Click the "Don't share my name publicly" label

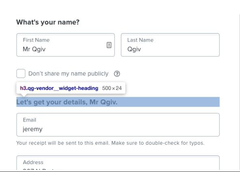(68, 73)
